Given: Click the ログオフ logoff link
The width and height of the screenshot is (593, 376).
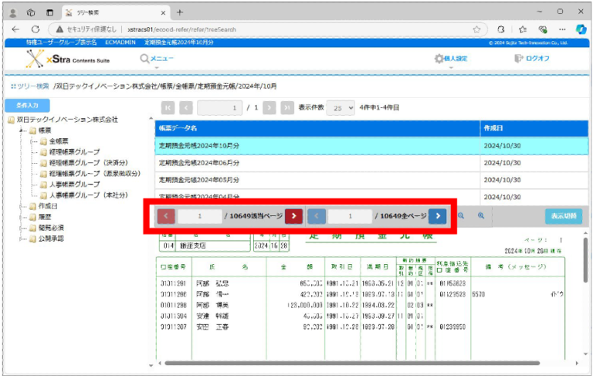Looking at the screenshot, I should pos(531,59).
